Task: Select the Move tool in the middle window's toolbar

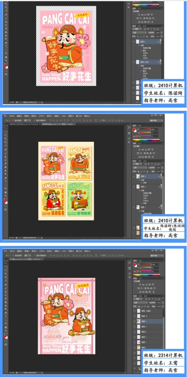Action: [x=6, y=128]
